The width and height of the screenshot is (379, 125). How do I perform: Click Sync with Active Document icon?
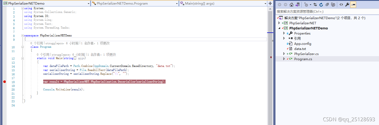click(315, 5)
